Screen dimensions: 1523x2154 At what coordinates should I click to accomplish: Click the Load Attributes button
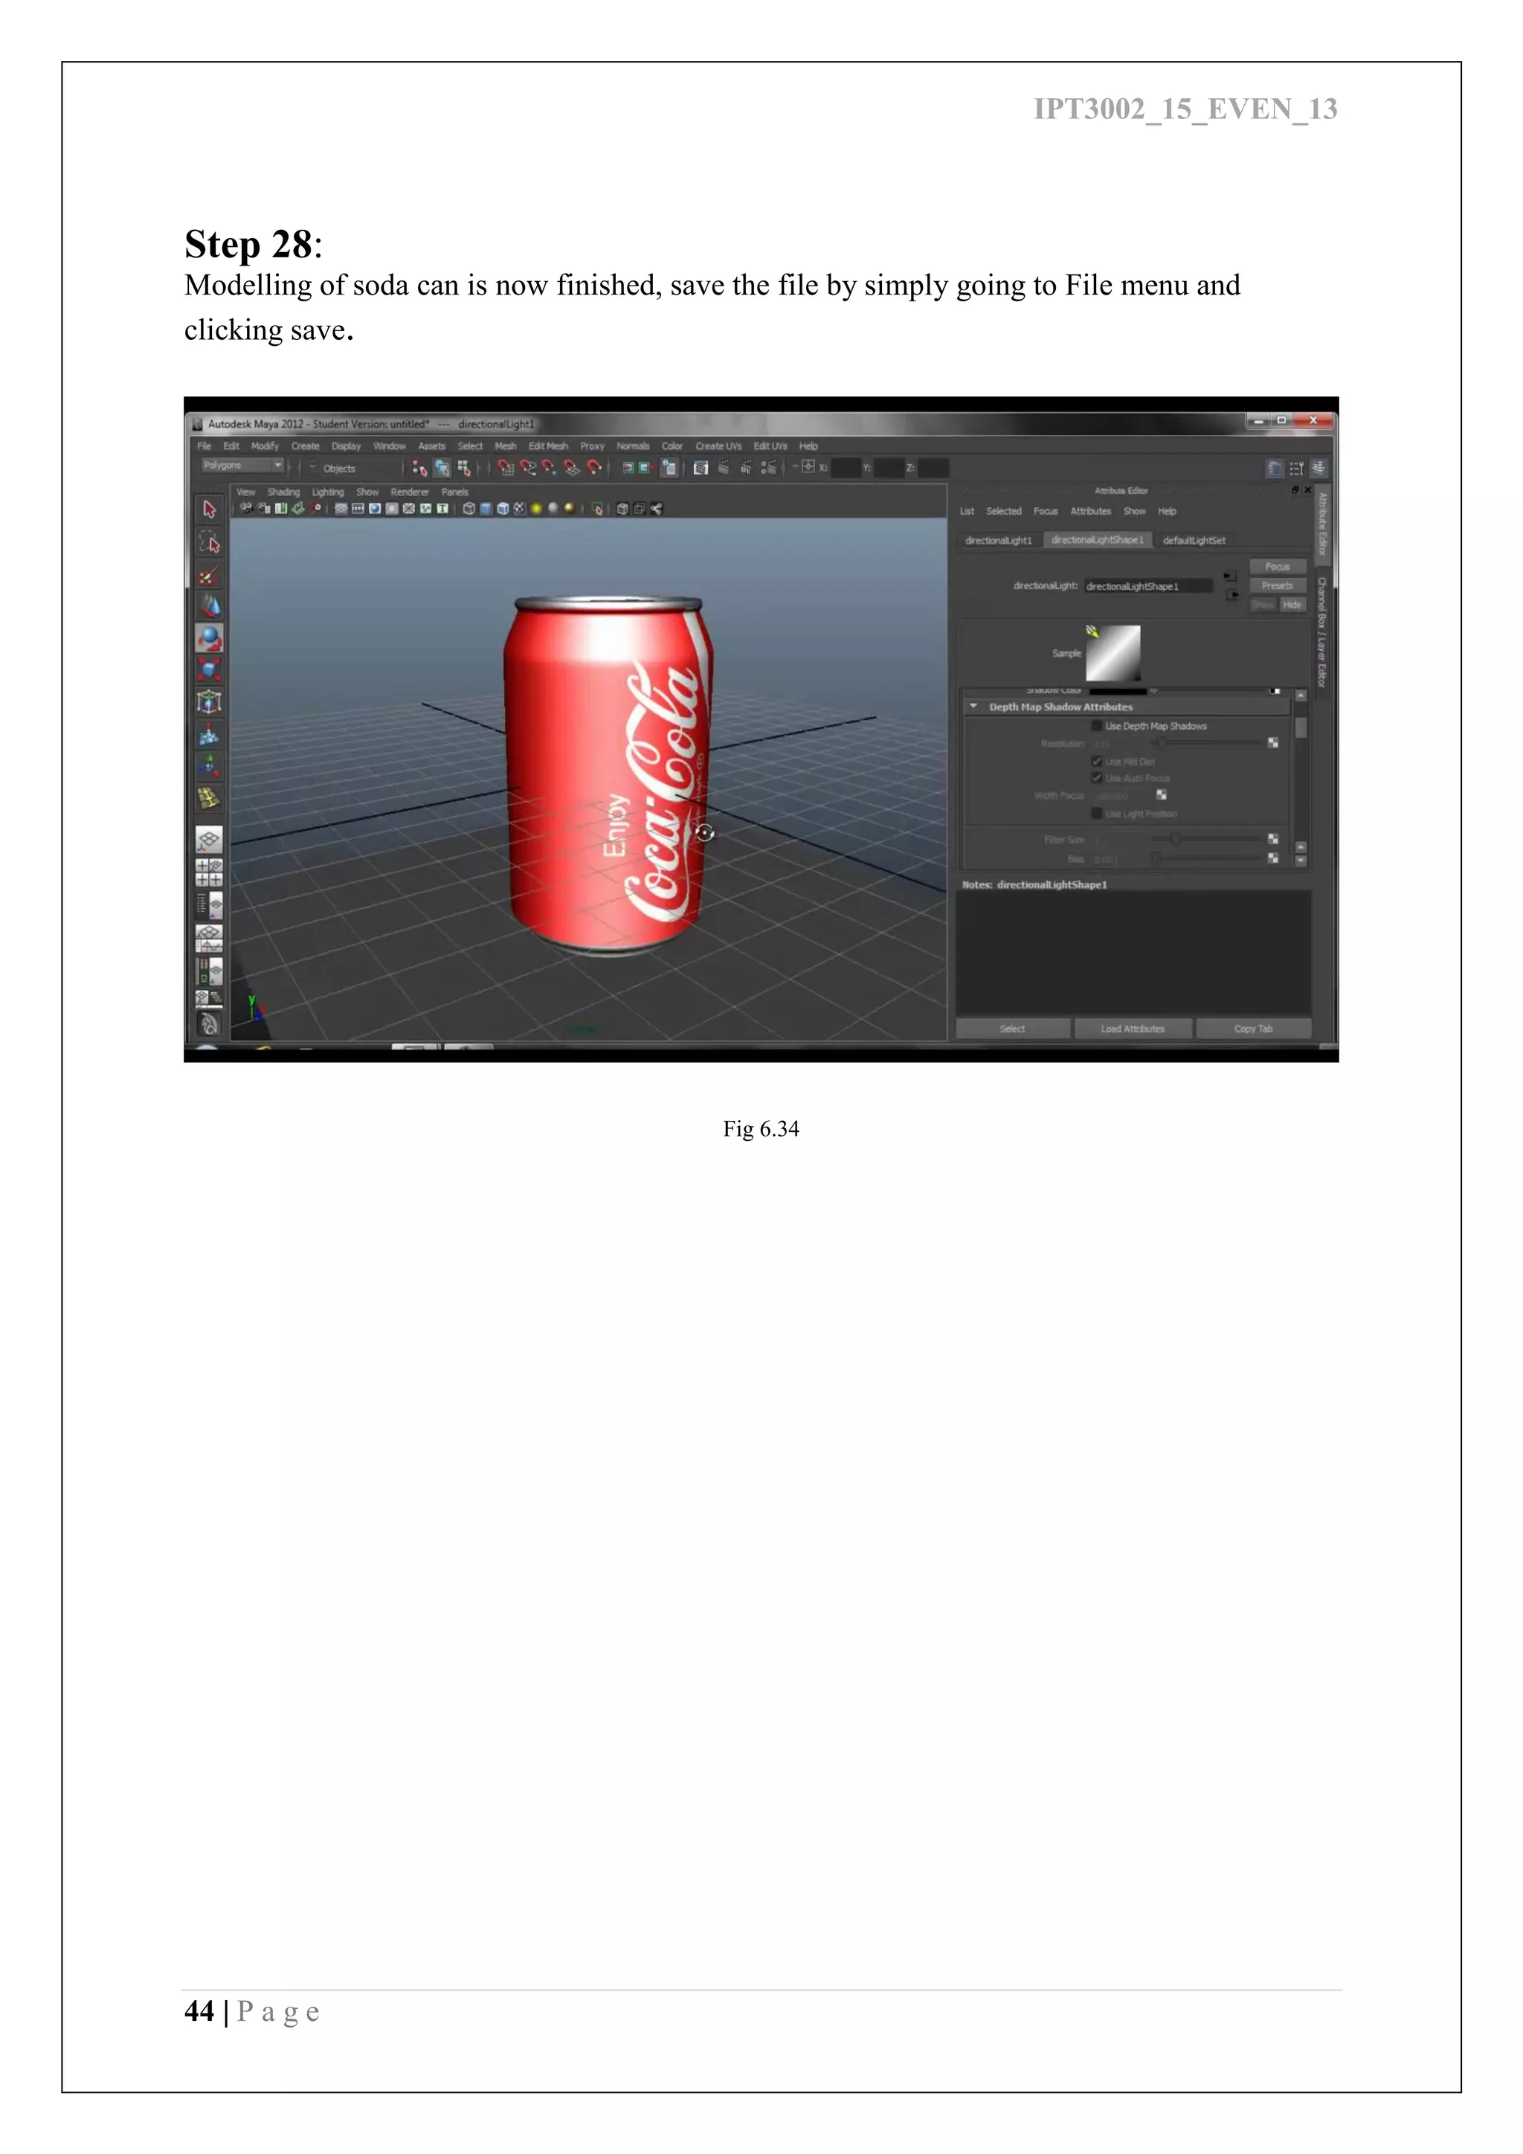[1133, 1029]
